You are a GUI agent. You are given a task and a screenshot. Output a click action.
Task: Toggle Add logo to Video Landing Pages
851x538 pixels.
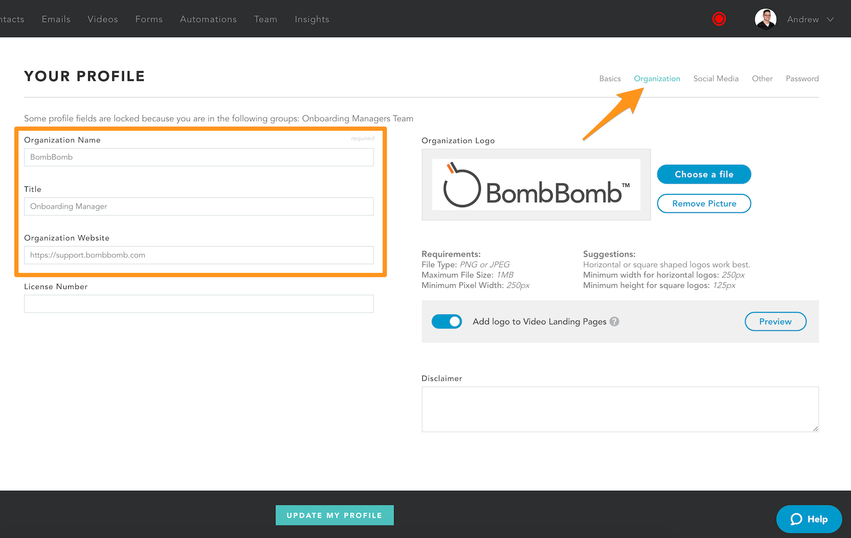pyautogui.click(x=447, y=321)
